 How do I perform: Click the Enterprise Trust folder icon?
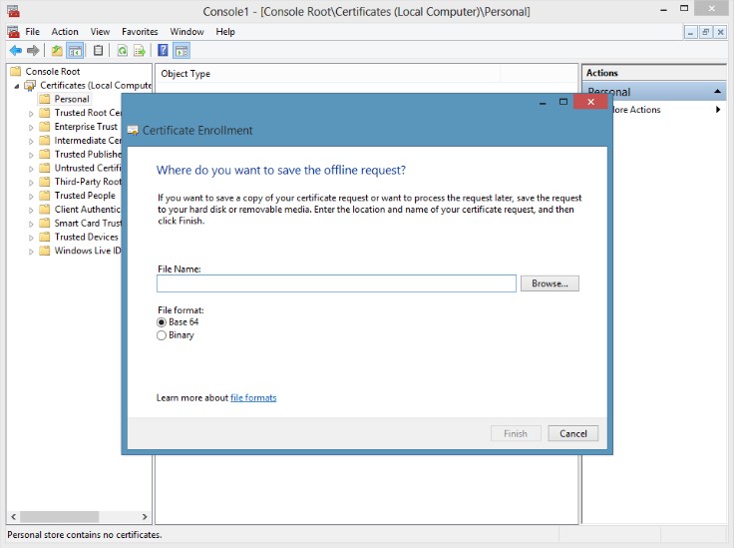pyautogui.click(x=45, y=127)
